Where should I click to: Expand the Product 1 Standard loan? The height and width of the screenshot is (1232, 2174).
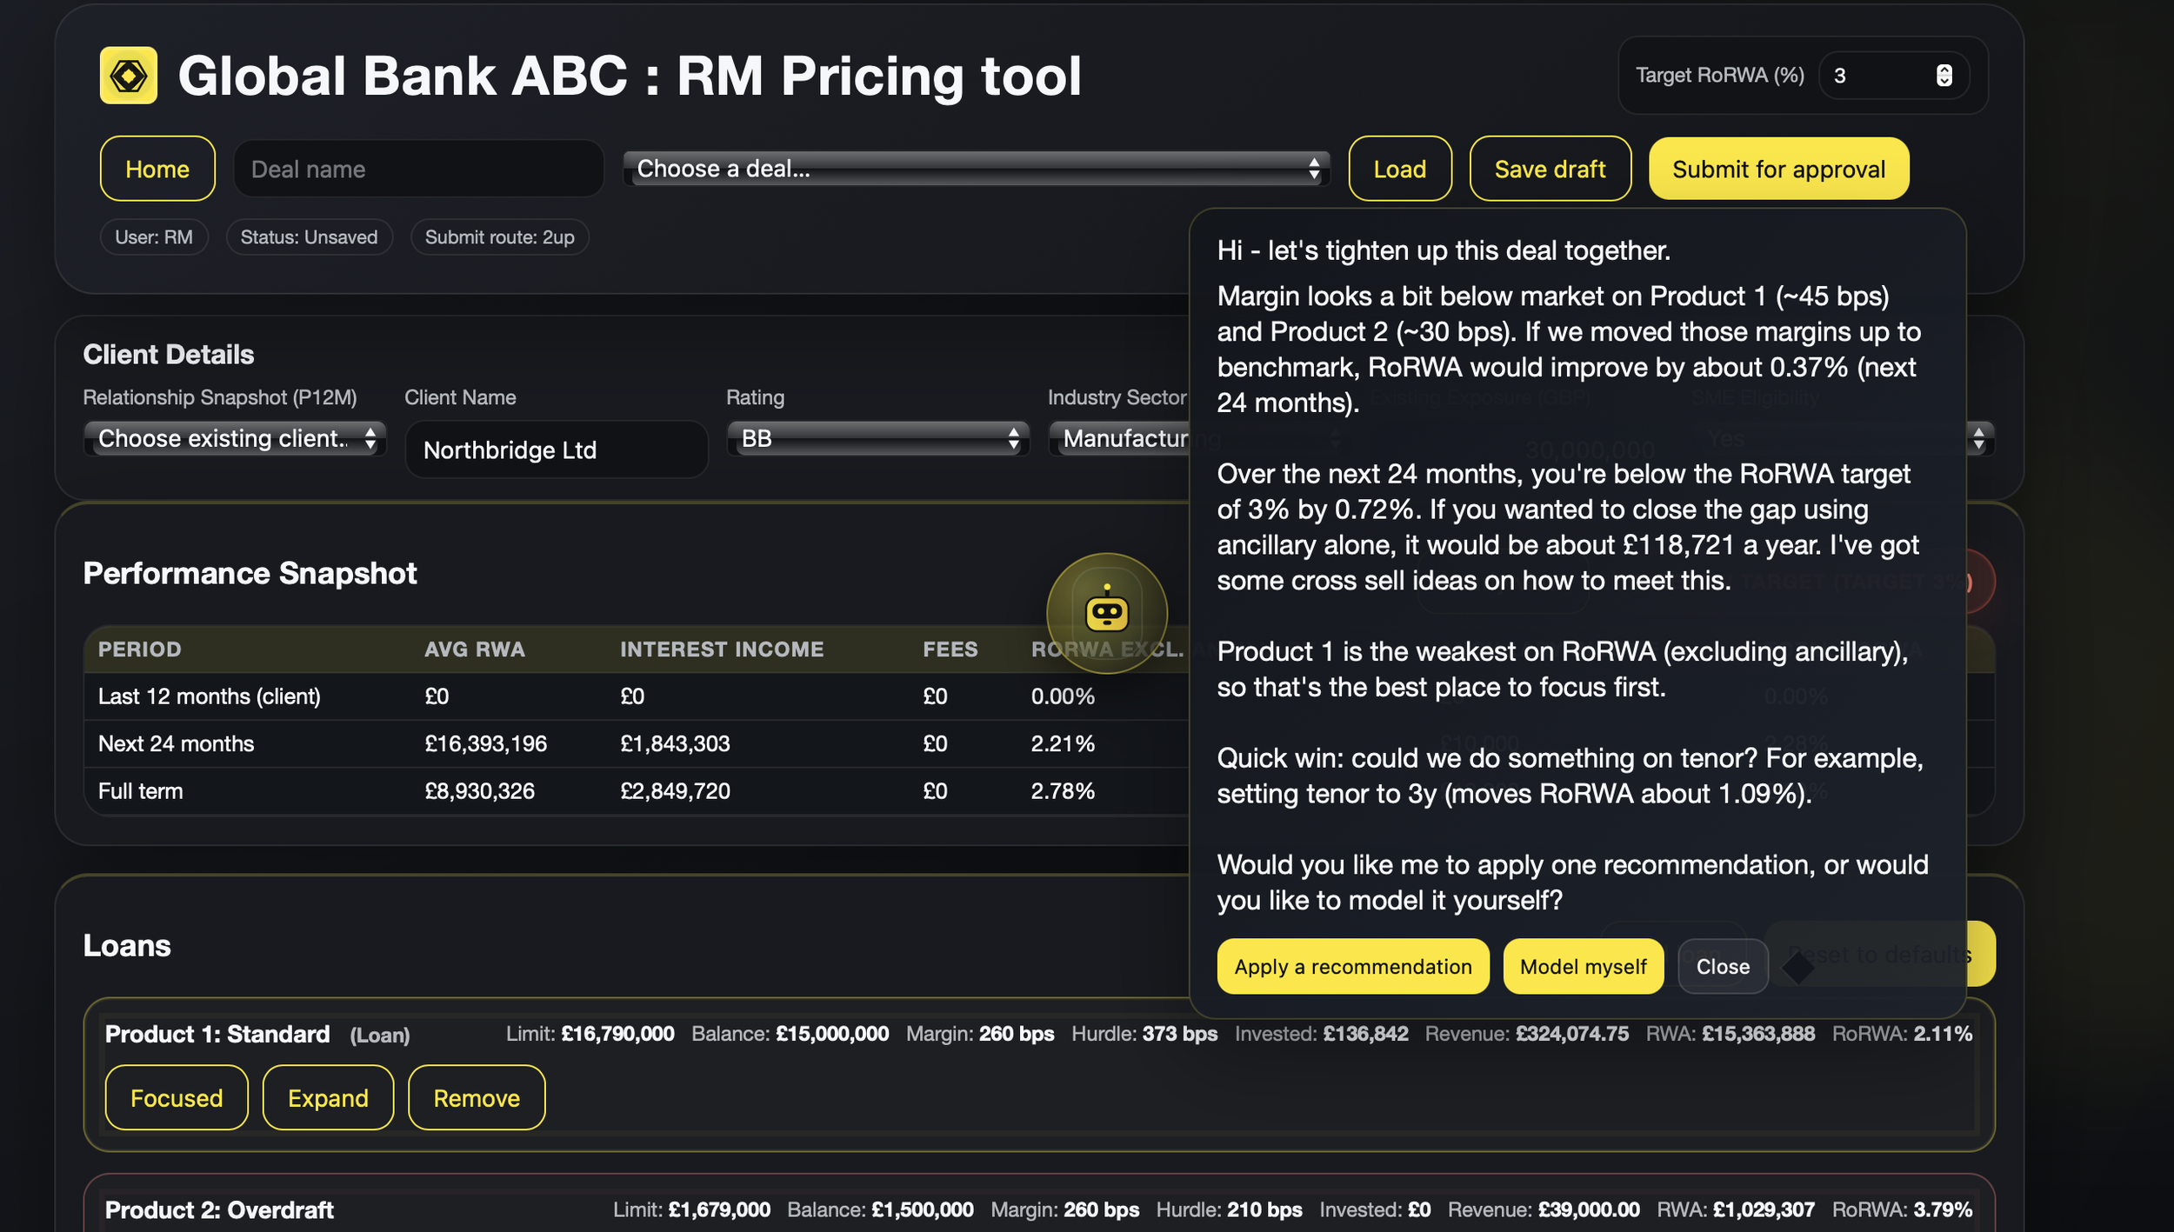[328, 1097]
